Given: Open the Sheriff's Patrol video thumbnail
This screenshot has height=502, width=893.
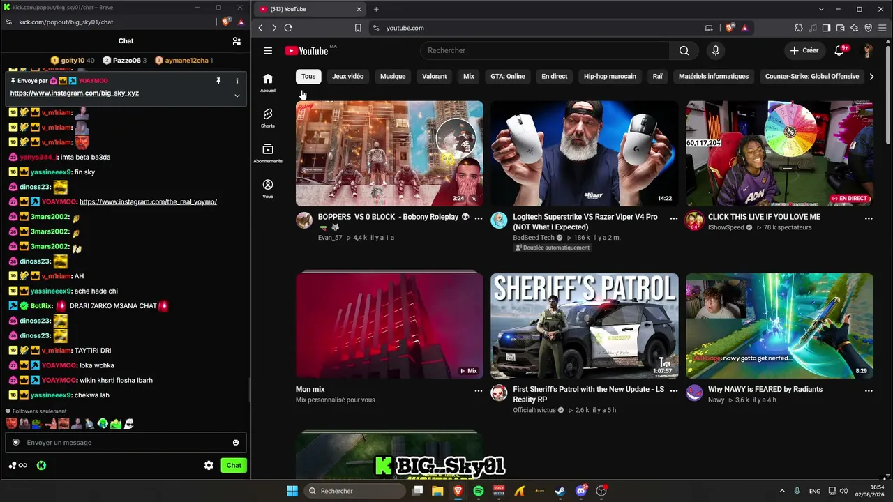Looking at the screenshot, I should [x=584, y=326].
